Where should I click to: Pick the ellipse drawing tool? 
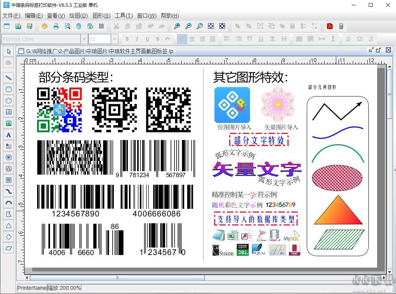click(x=9, y=101)
